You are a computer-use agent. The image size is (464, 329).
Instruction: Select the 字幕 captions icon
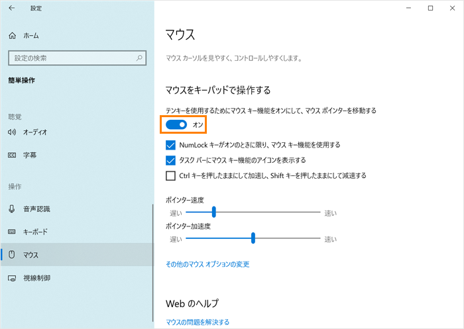(x=12, y=155)
